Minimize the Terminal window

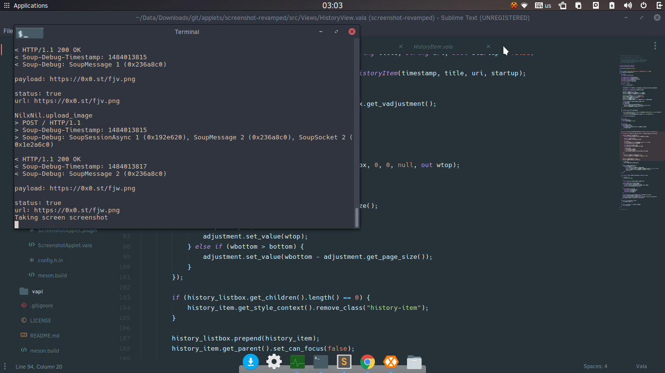(x=321, y=32)
